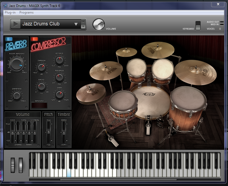Step to next preset with down arrow
Image resolution: width=228 pixels, height=186 pixels.
pos(83,26)
